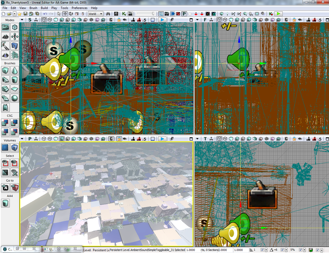Choose the Cone brush builder
This screenshot has height=253, width=329.
pos(15,70)
